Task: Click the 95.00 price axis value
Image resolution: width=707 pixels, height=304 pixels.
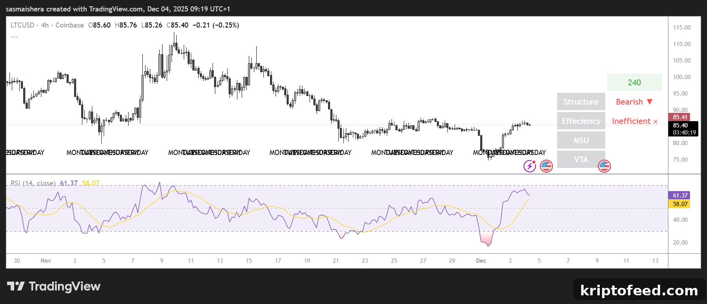Action: pos(680,94)
